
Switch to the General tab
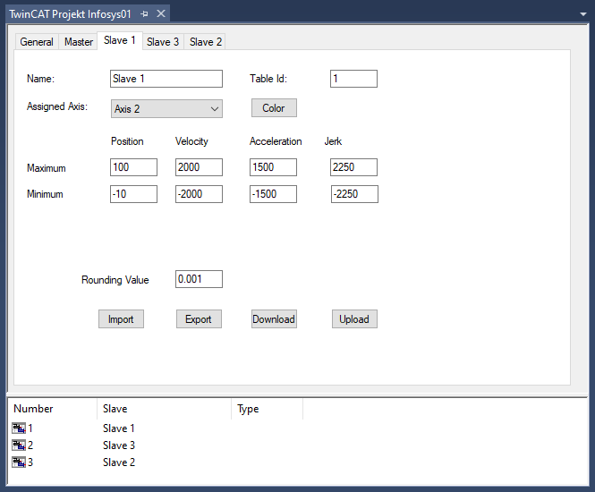pos(37,42)
